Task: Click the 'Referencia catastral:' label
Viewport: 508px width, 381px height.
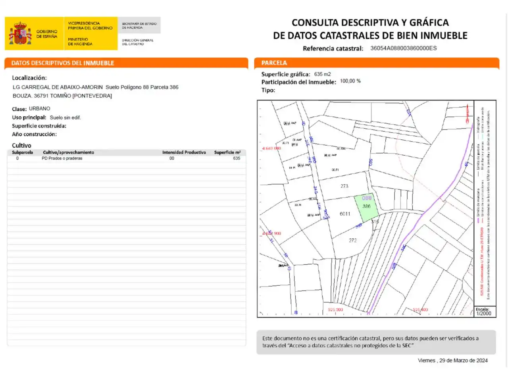Action: pos(333,48)
